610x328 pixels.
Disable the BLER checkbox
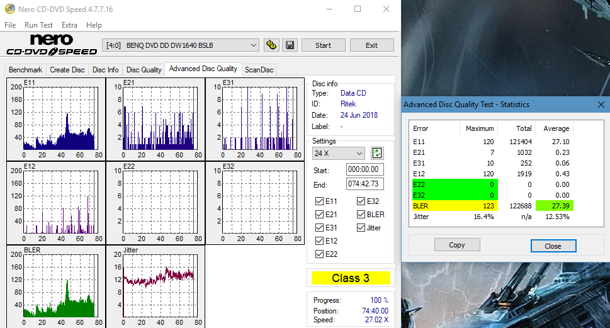click(x=361, y=215)
